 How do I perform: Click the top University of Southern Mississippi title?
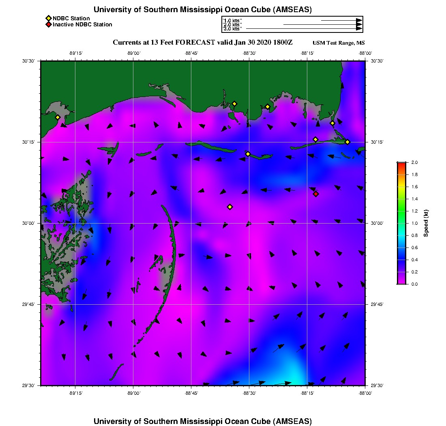(x=203, y=10)
